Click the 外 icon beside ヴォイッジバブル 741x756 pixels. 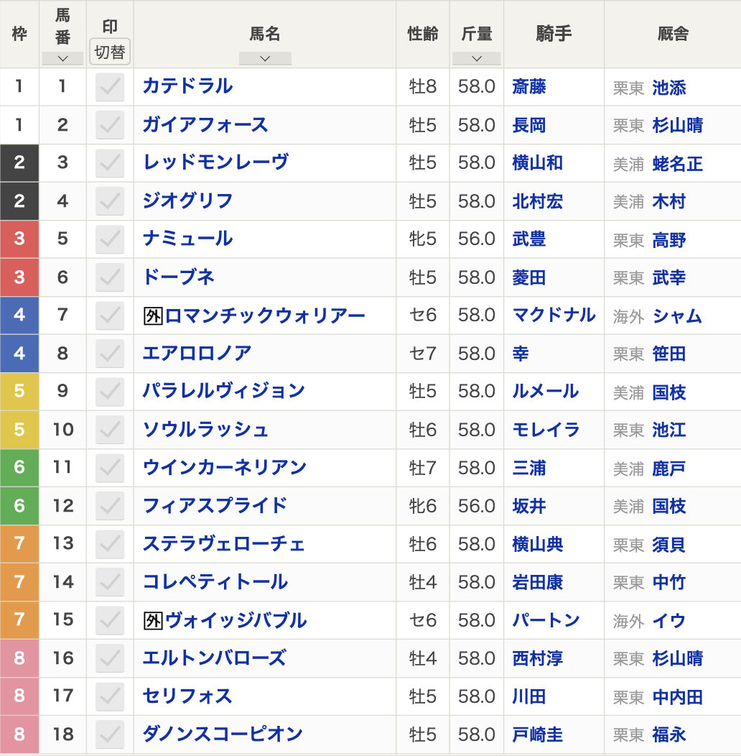point(153,620)
